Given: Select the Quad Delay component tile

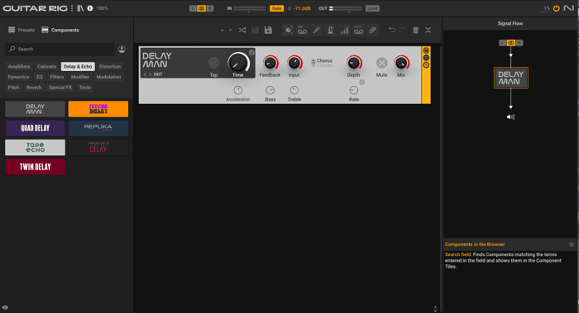Looking at the screenshot, I should [35, 128].
